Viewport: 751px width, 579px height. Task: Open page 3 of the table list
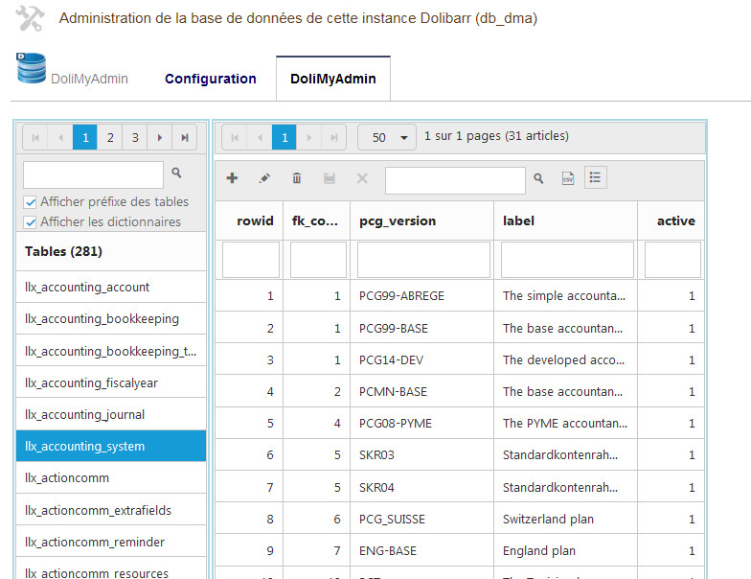pos(135,138)
